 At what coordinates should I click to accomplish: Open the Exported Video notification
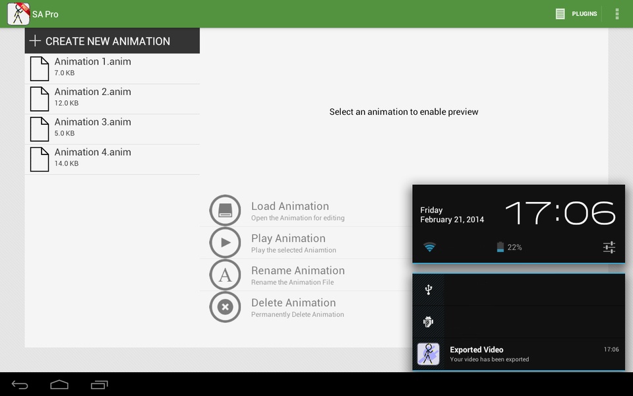[519, 354]
